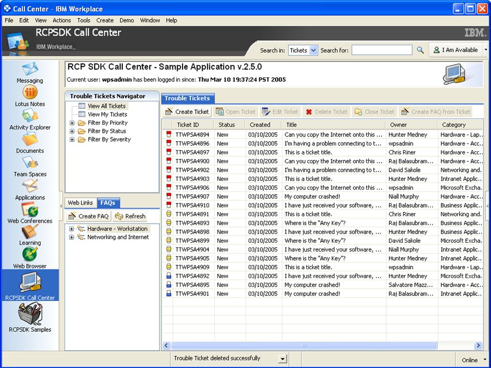Select the FAQs tab
This screenshot has width=491, height=368.
pos(108,203)
